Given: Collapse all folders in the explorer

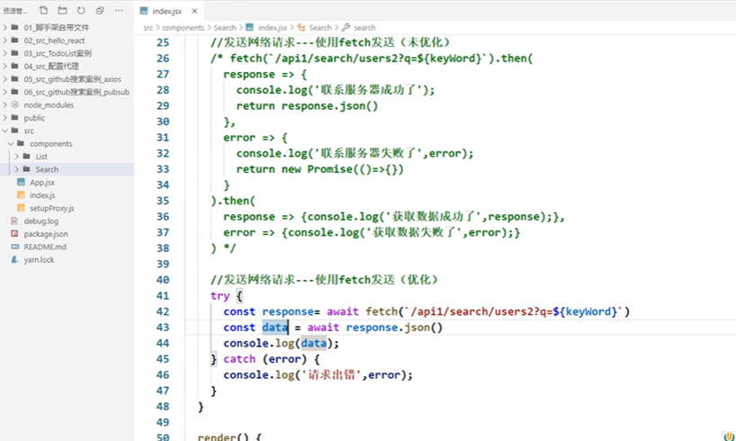Looking at the screenshot, I should pyautogui.click(x=100, y=10).
